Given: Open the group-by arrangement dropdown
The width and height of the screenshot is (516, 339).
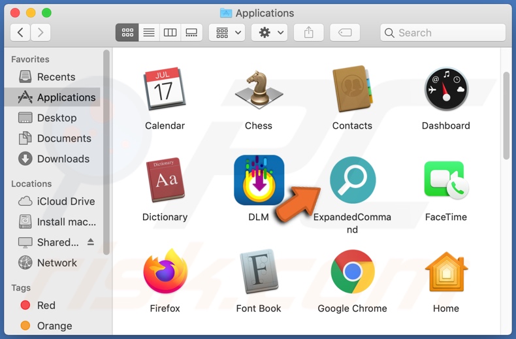Looking at the screenshot, I should coord(227,33).
